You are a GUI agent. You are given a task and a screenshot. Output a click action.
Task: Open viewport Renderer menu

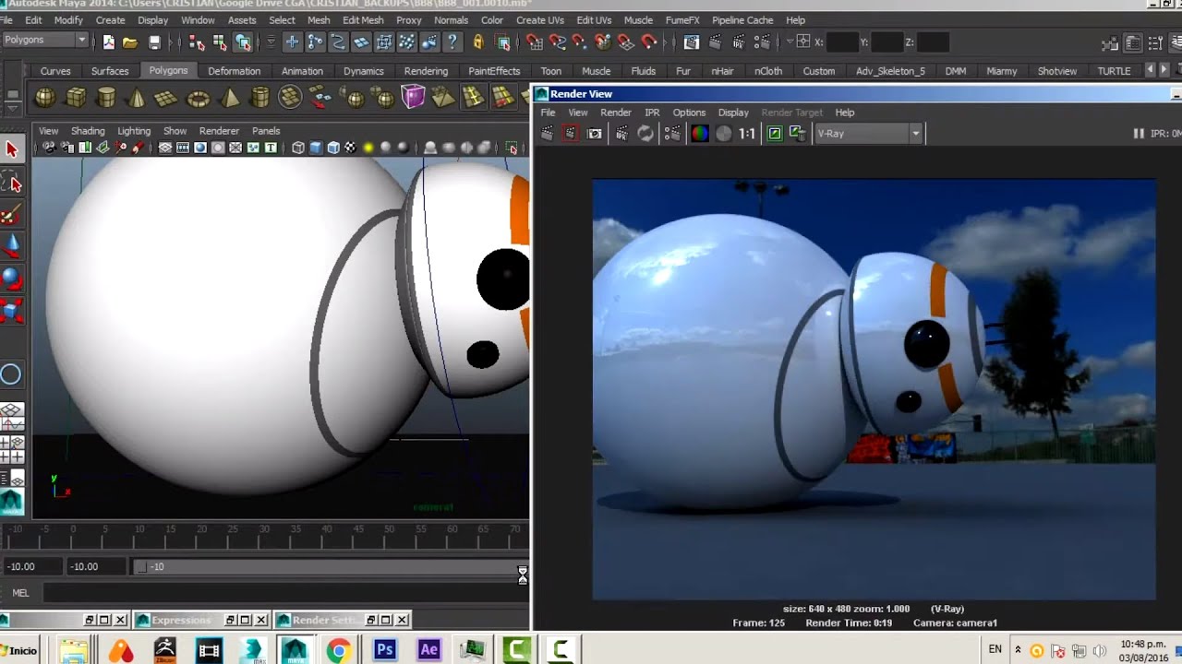219,131
